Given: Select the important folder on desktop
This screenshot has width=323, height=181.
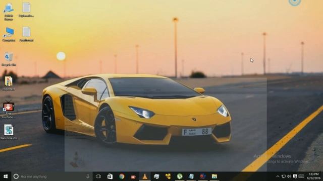Looking at the screenshot, I should pyautogui.click(x=9, y=83).
